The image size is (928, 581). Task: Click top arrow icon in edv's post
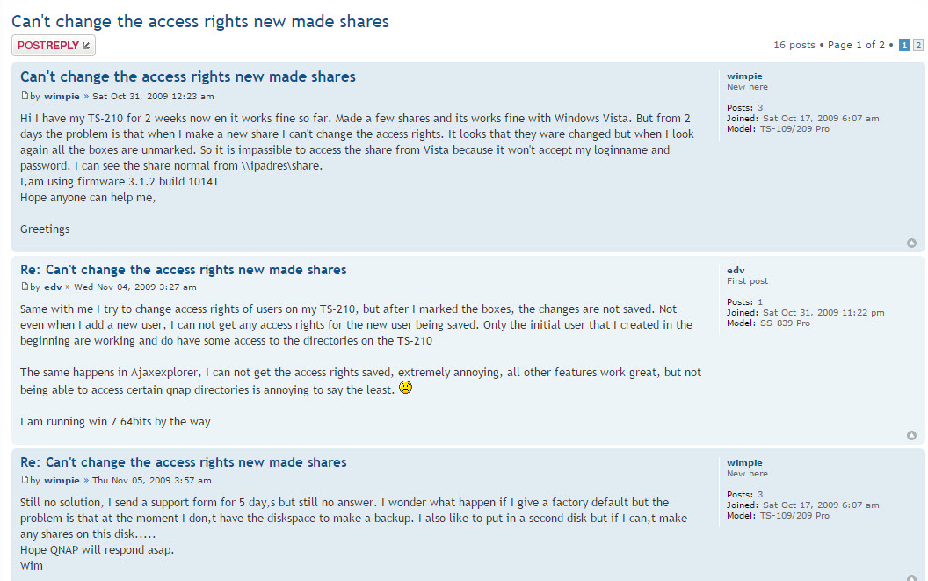(911, 435)
